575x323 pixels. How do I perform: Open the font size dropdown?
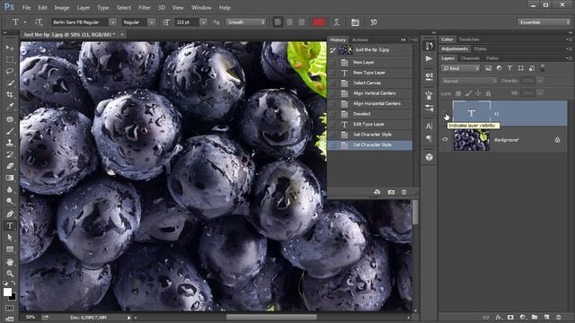(203, 22)
